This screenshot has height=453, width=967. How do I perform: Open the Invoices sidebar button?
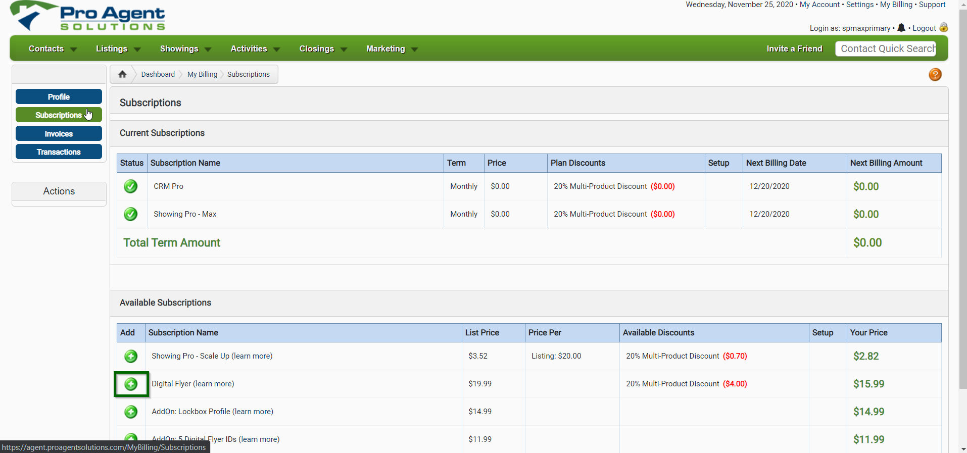point(59,133)
